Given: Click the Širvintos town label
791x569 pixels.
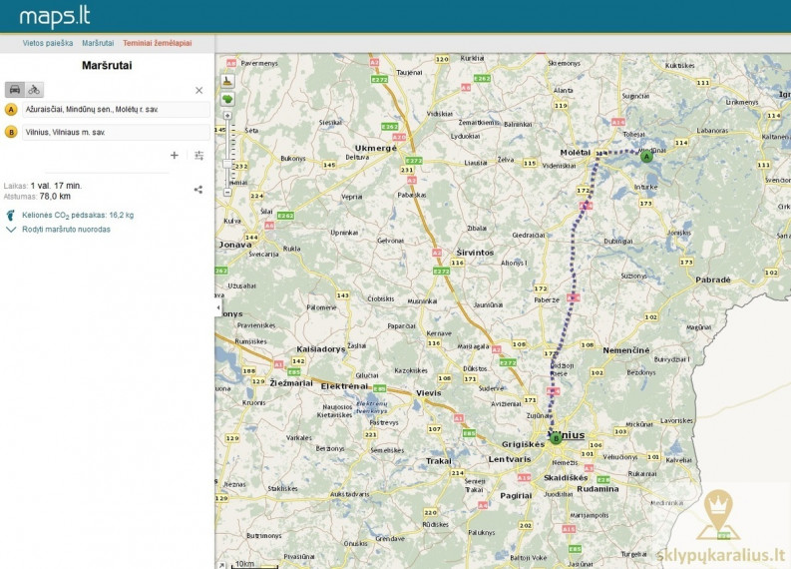Looking at the screenshot, I should [475, 253].
